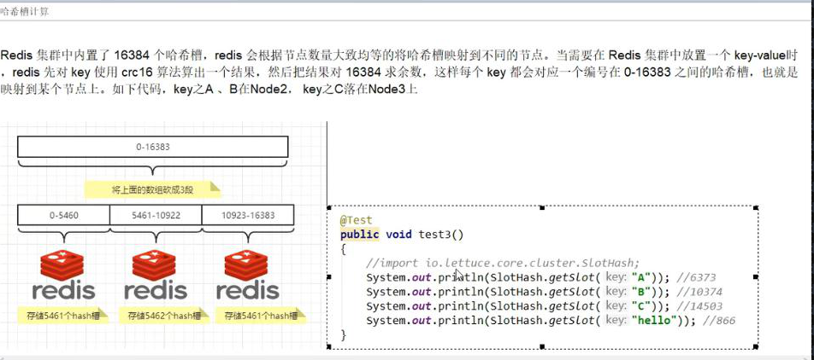Click the 哈希槽计算 heading text

coord(25,12)
